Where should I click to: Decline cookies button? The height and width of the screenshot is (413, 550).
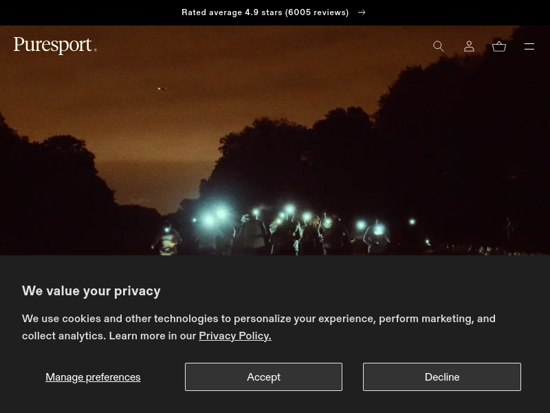(442, 377)
